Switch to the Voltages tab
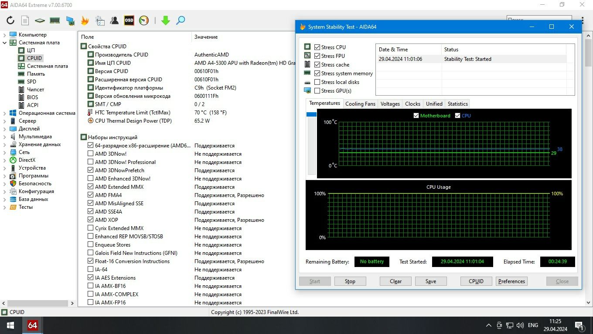Screen dimensions: 593x334 pos(390,104)
